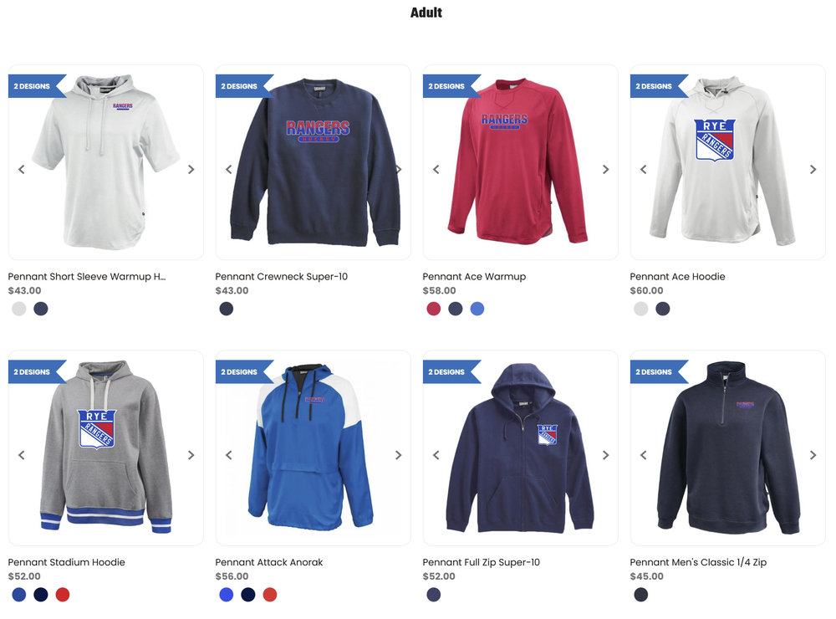
Task: Choose navy swatch for Short Sleeve Warmup Hoodie
Action: [41, 309]
